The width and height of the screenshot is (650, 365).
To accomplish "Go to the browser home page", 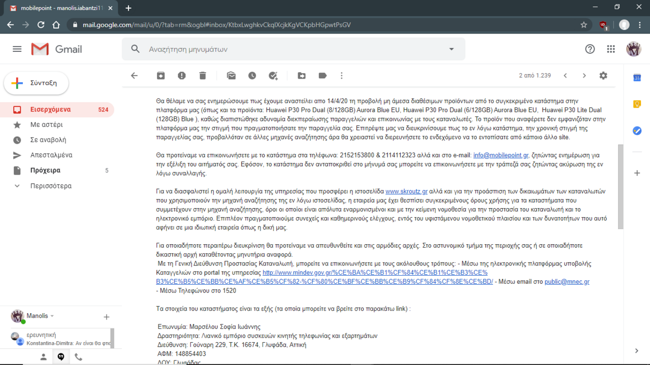I will [x=56, y=25].
